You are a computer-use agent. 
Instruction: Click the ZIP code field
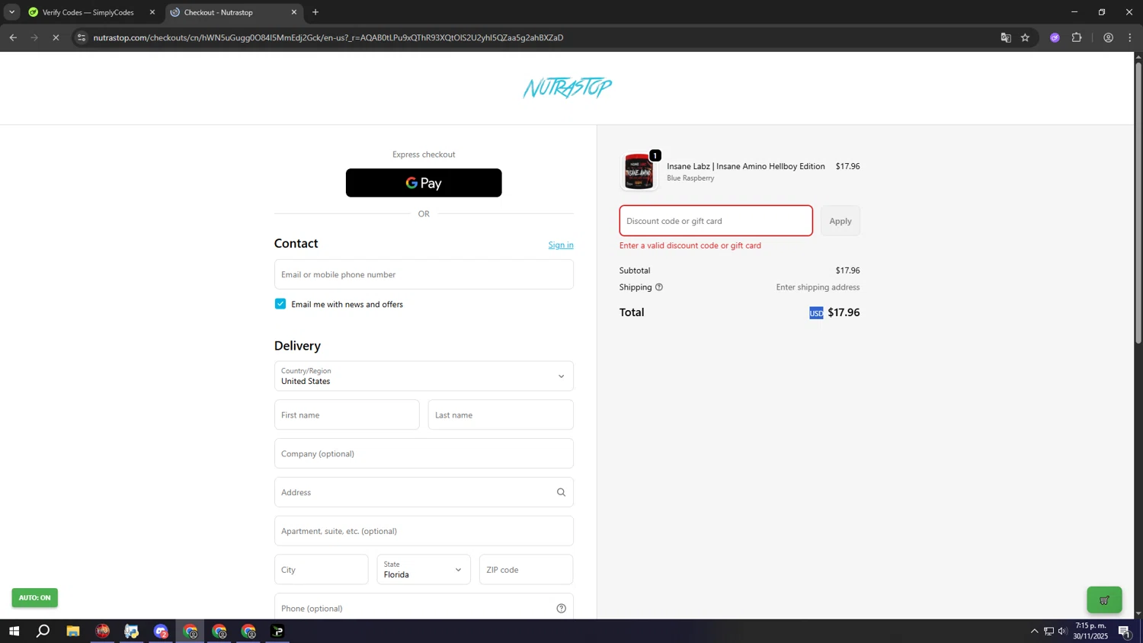tap(526, 570)
